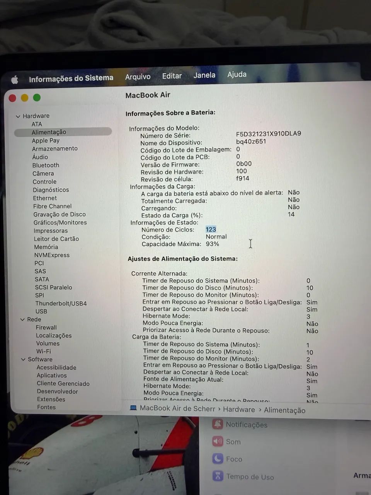371x495 pixels.
Task: Open Som icon in System Settings window
Action: pyautogui.click(x=218, y=441)
